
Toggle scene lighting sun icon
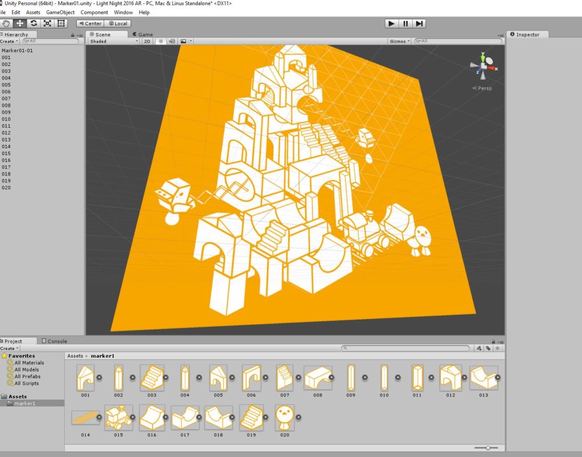click(161, 41)
